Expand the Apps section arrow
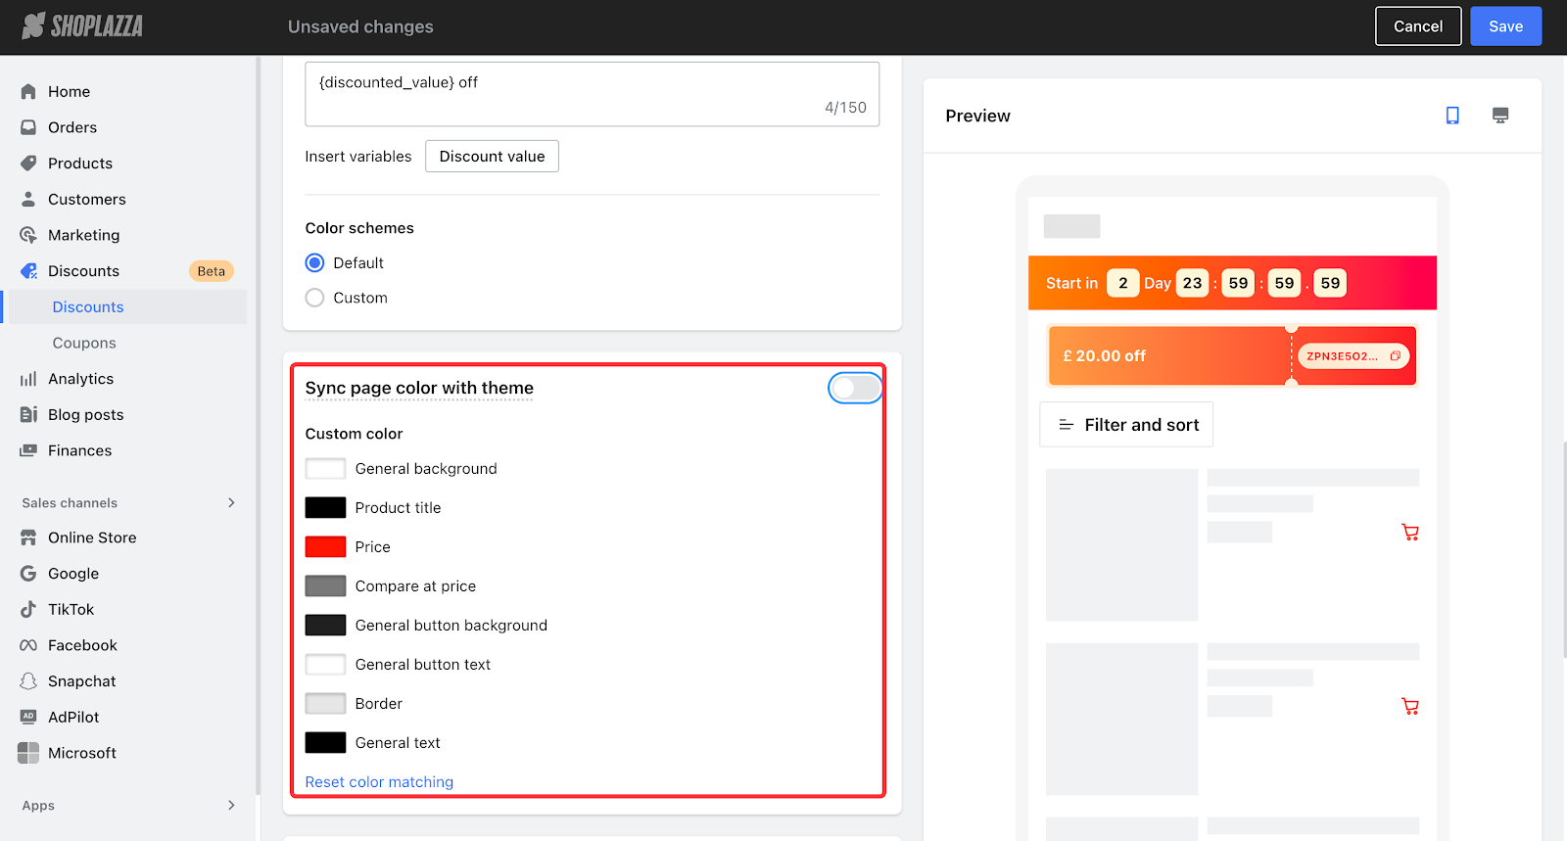The height and width of the screenshot is (841, 1567). (x=231, y=805)
